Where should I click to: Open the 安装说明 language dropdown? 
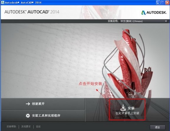click(x=143, y=21)
